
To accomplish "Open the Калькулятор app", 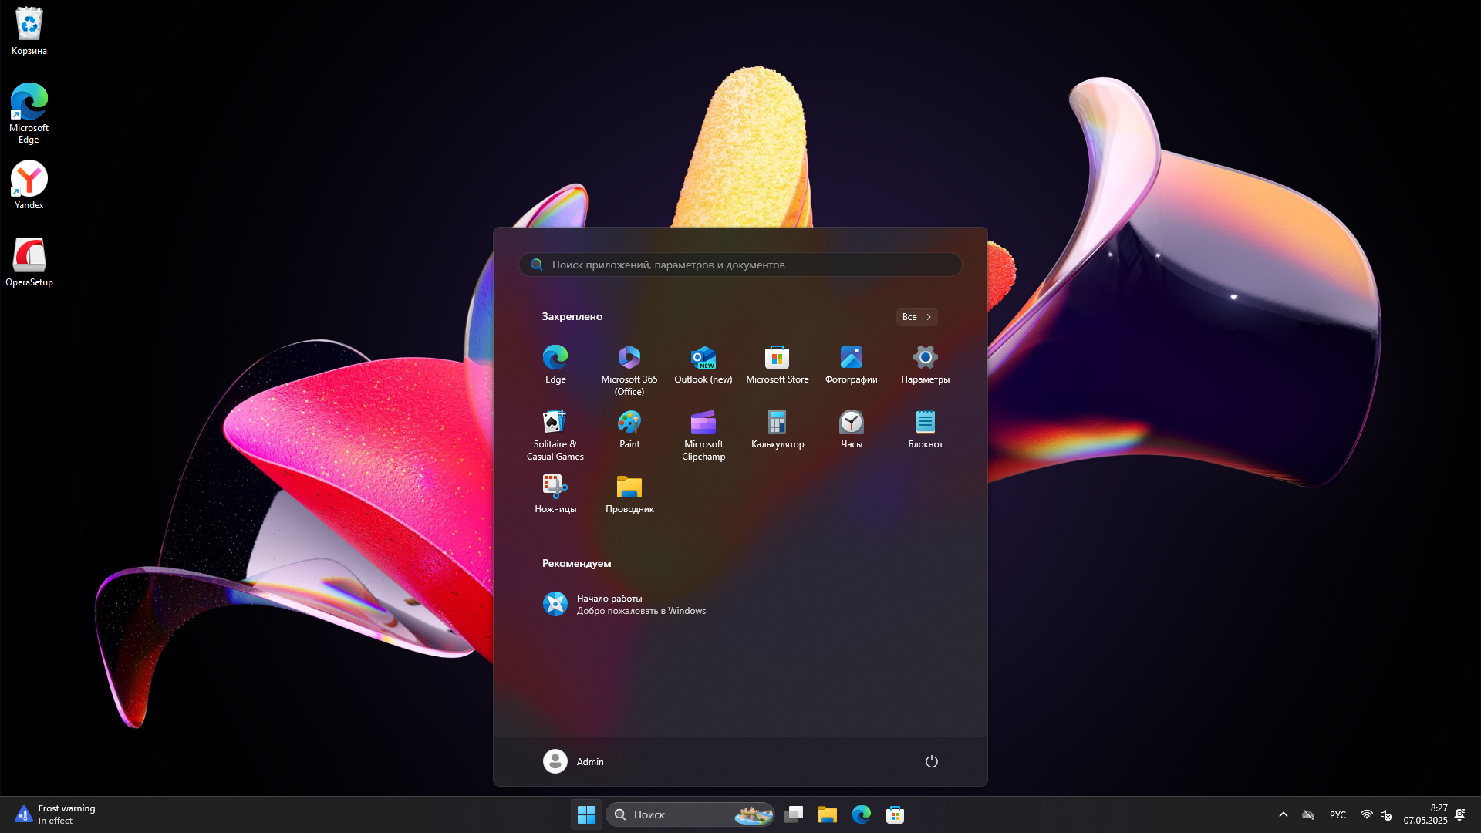I will click(x=778, y=430).
